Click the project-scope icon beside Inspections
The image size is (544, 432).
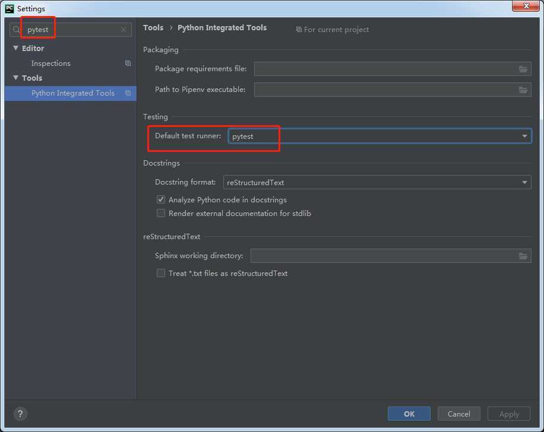pos(128,63)
